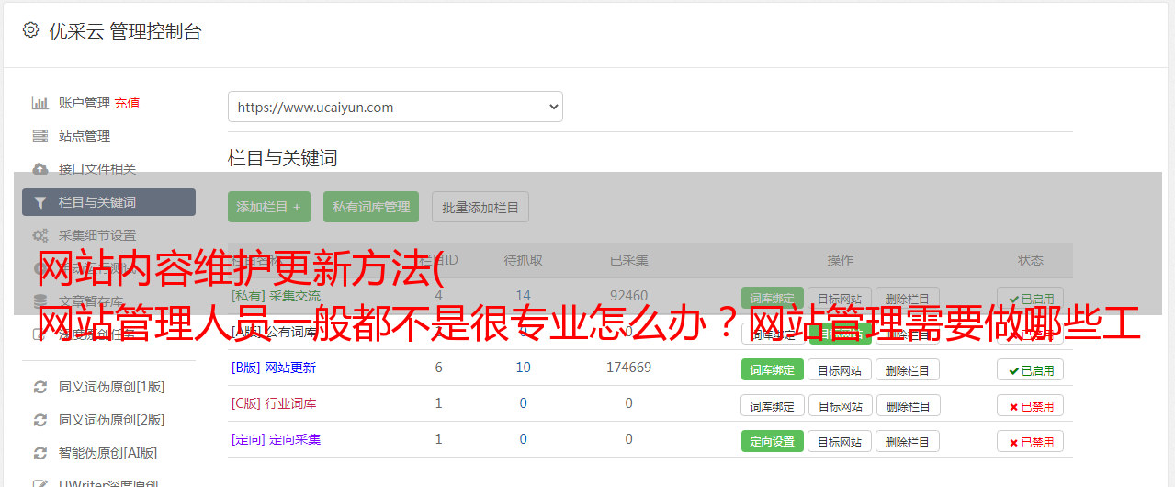1175x487 pixels.
Task: Click 删除栏目 in the 行业词库 row
Action: tap(909, 405)
